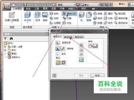Open help in the model browser panel
The width and height of the screenshot is (134, 100).
(x=47, y=34)
